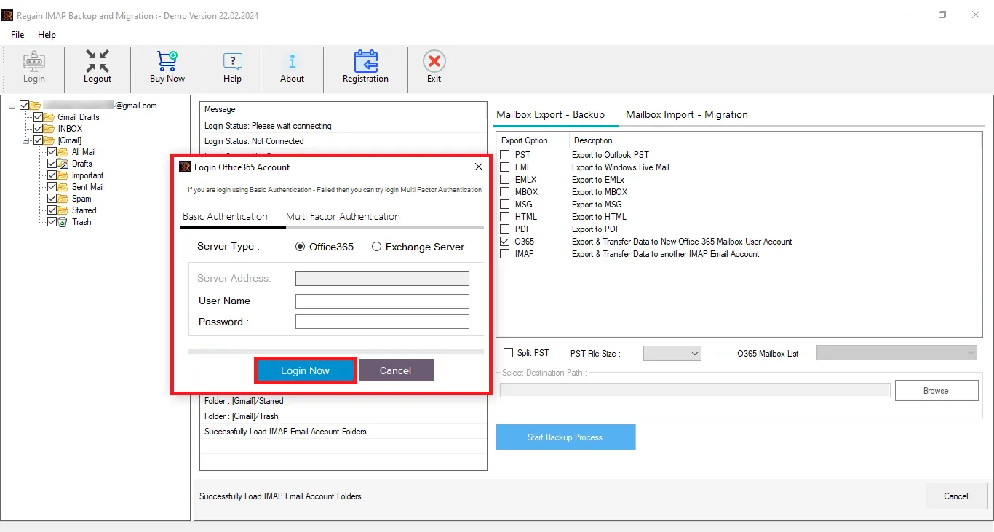Click the app logo in title bar
The height and width of the screenshot is (532, 994).
click(x=8, y=15)
